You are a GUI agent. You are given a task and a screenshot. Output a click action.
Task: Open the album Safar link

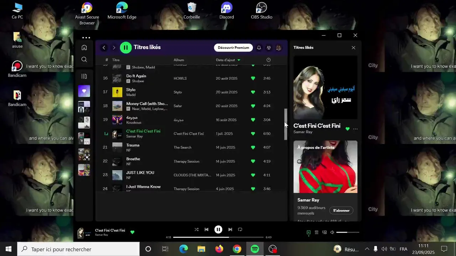pyautogui.click(x=178, y=106)
